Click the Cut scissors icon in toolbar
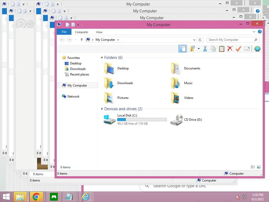The width and height of the screenshot is (269, 202). [x=205, y=49]
